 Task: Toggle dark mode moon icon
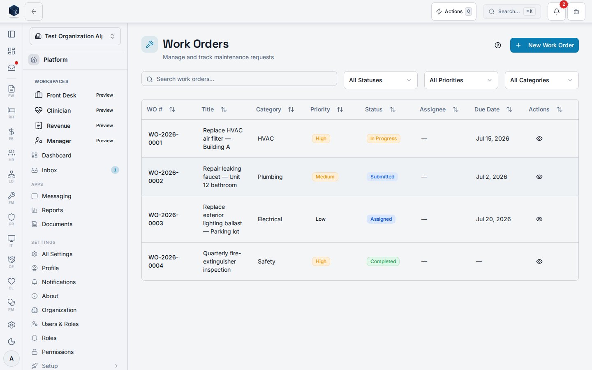pos(12,342)
